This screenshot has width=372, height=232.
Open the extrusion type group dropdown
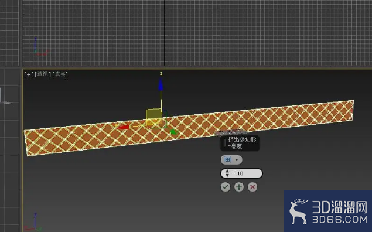pyautogui.click(x=231, y=160)
